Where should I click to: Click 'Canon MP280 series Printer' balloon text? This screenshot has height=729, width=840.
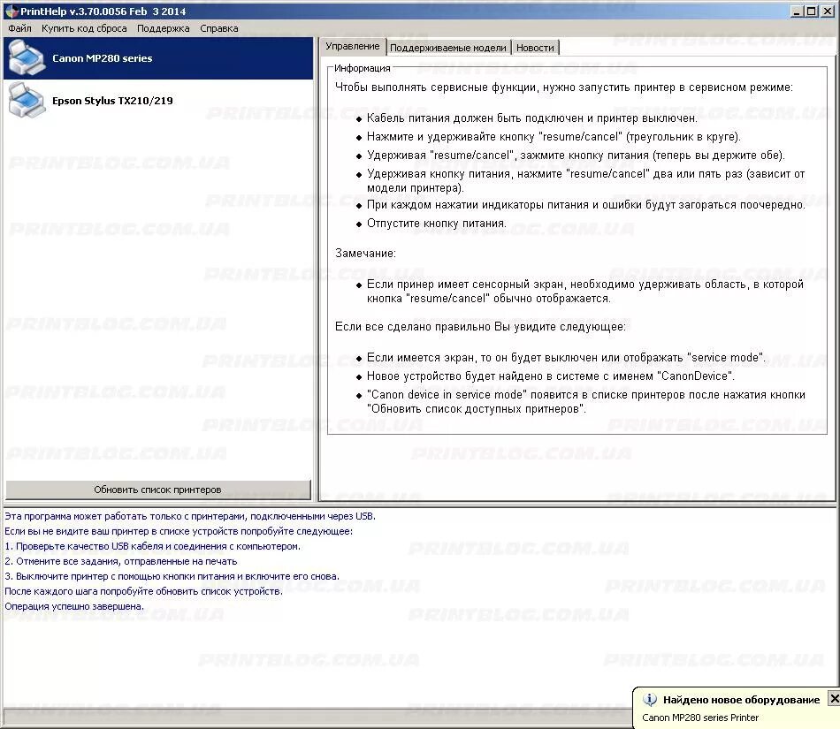click(700, 718)
